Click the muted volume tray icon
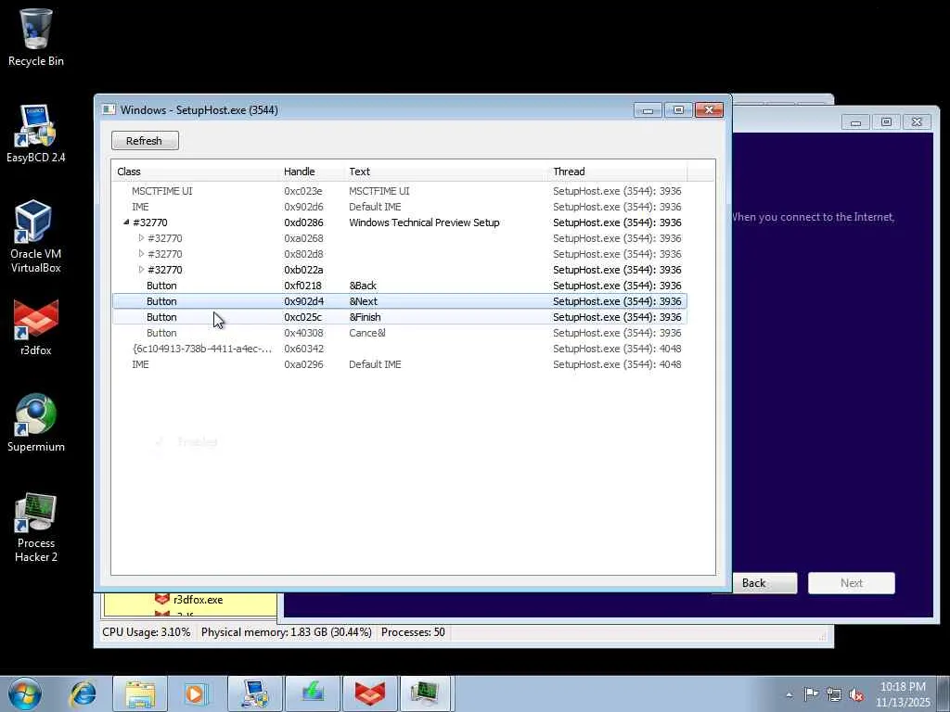The width and height of the screenshot is (950, 712). pyautogui.click(x=856, y=694)
